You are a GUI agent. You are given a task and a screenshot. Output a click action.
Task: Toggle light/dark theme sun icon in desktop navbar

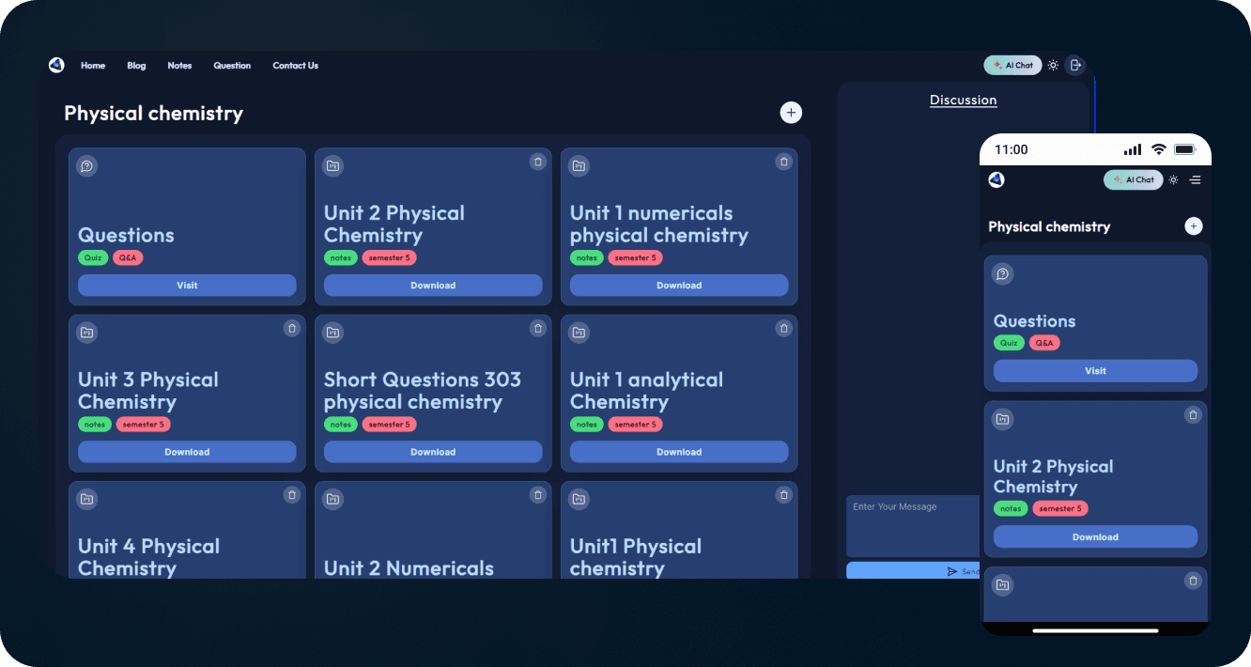[x=1053, y=66]
